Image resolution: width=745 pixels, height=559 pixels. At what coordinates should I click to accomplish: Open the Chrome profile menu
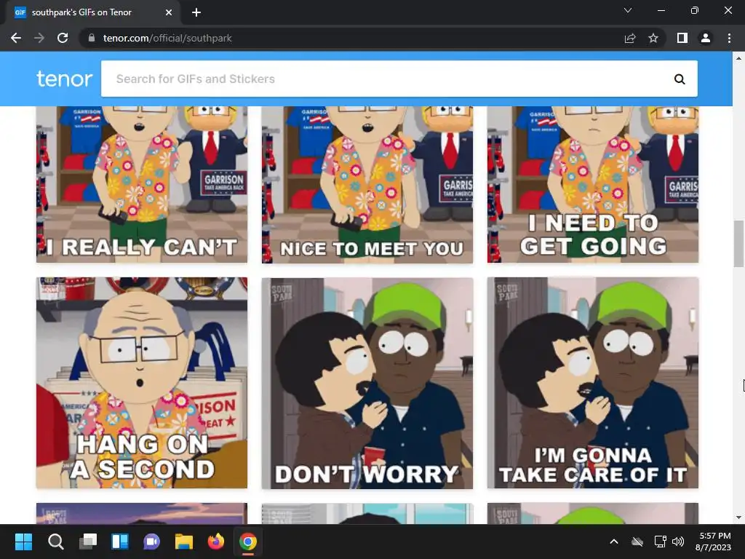[x=706, y=38]
